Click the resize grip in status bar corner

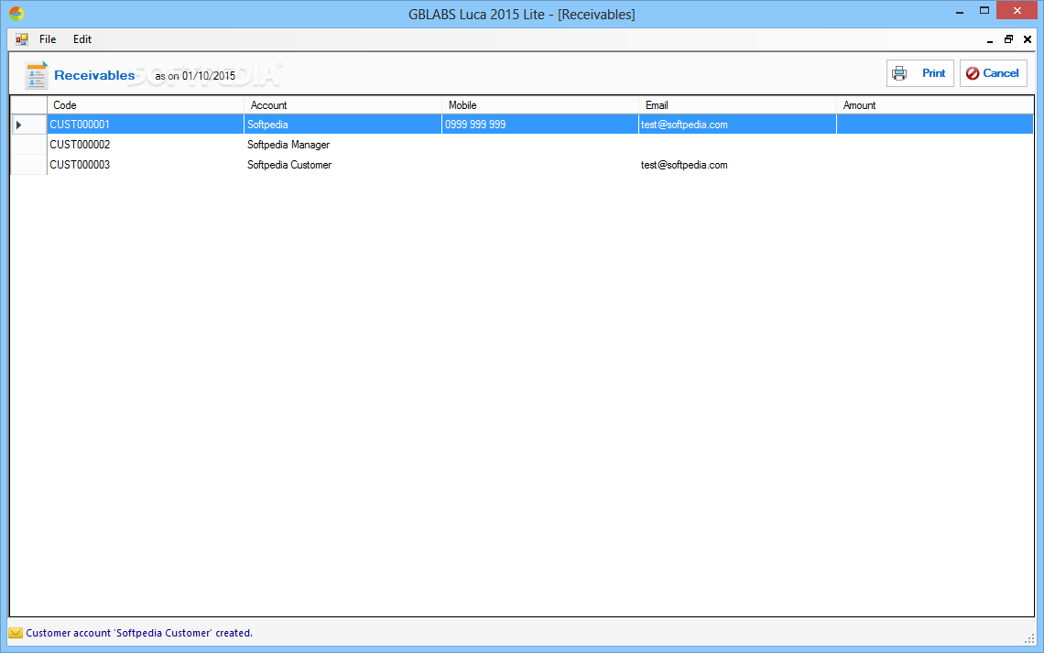[1029, 638]
